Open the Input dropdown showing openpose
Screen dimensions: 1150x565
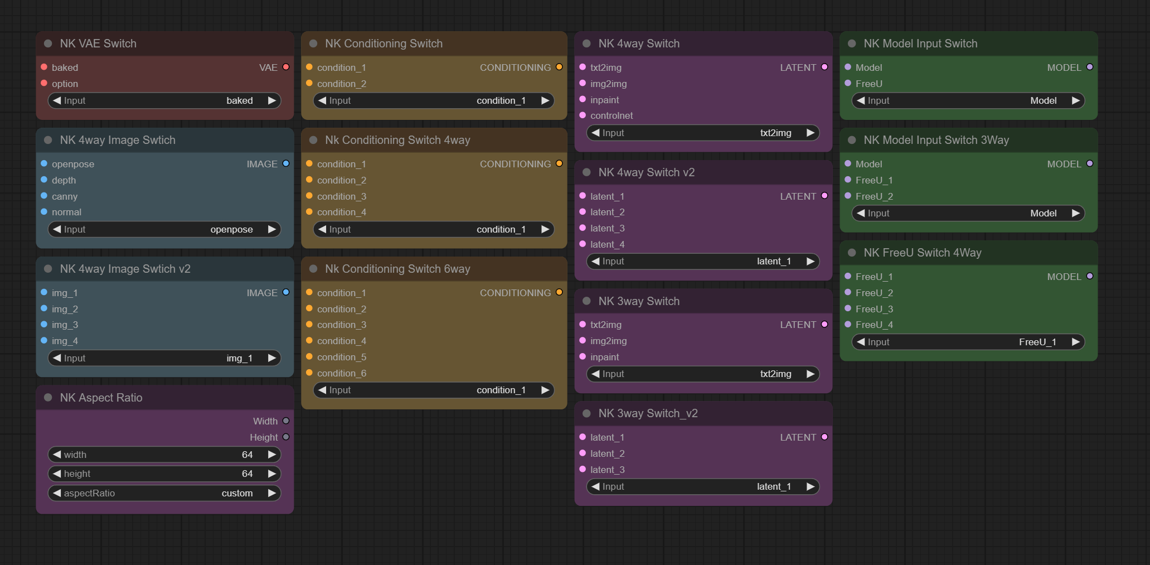164,229
